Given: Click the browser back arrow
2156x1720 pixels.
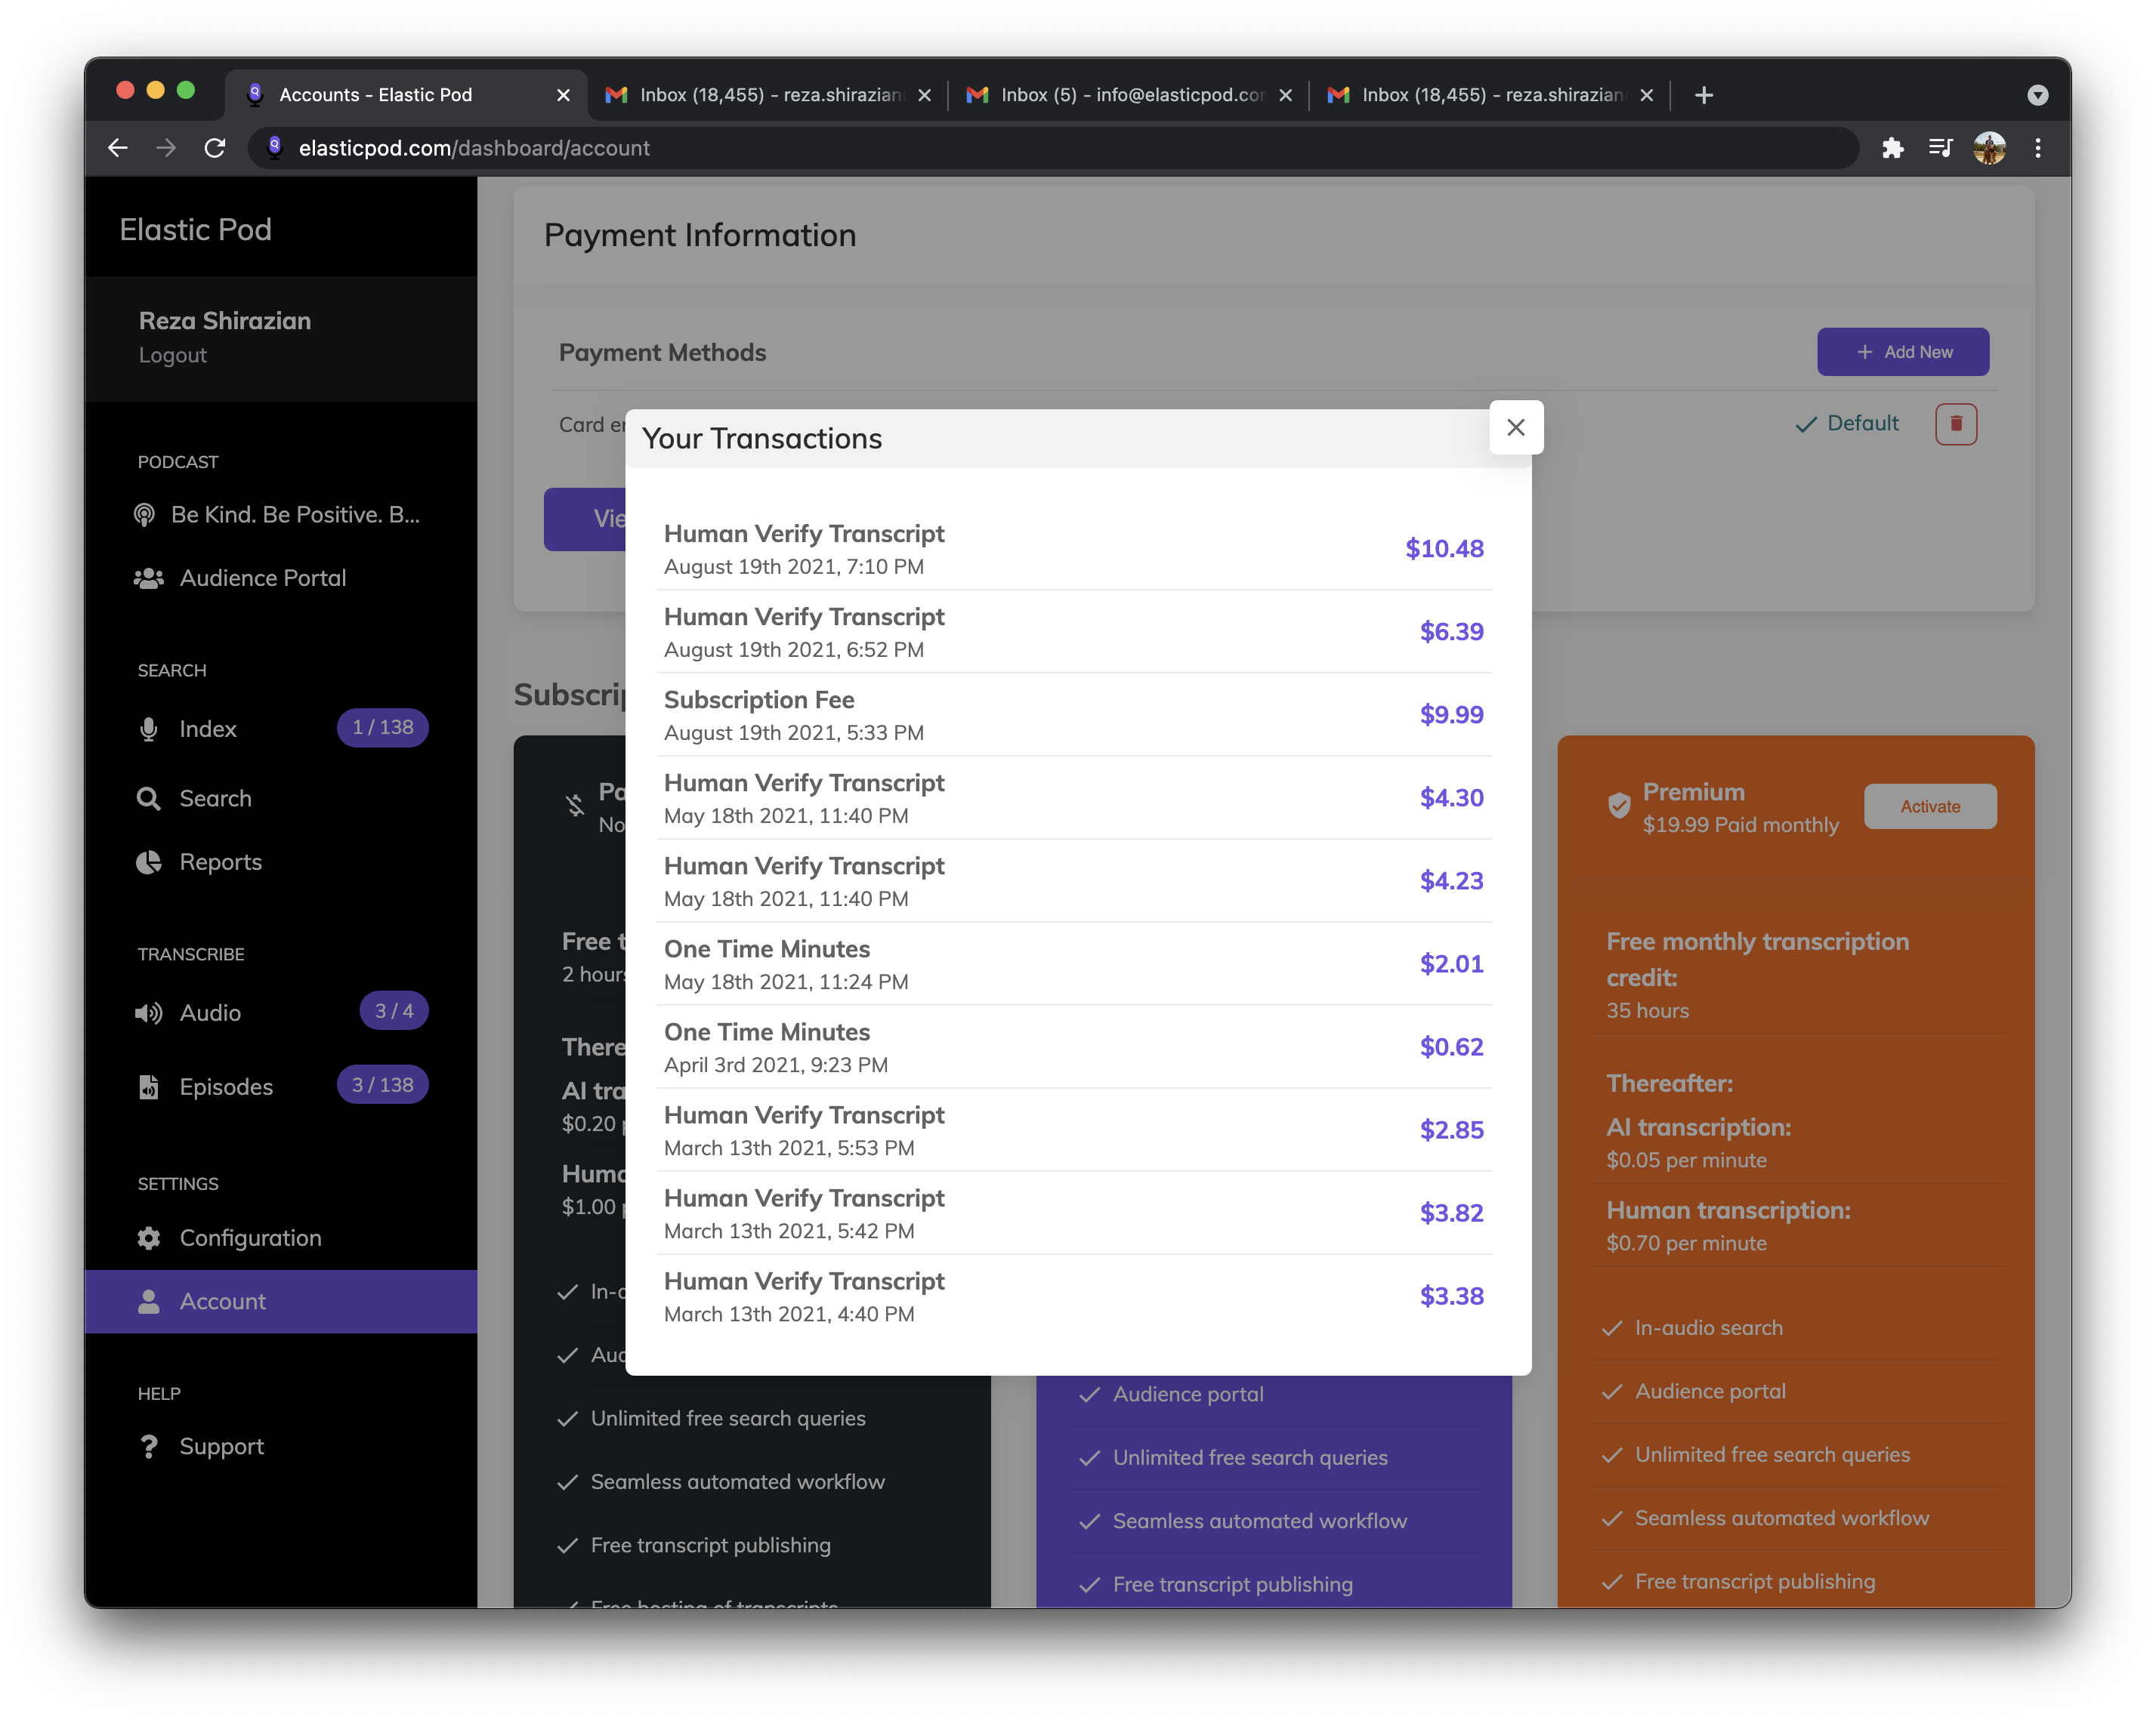Looking at the screenshot, I should click(118, 148).
